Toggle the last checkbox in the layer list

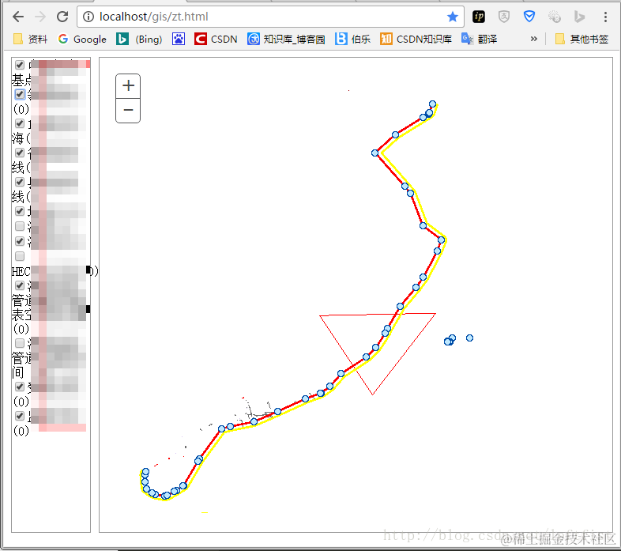tap(20, 416)
